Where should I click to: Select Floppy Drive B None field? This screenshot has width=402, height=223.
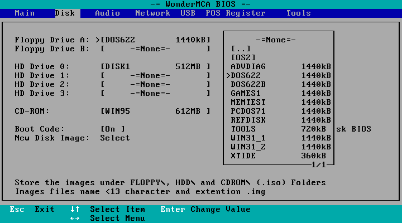[155, 49]
